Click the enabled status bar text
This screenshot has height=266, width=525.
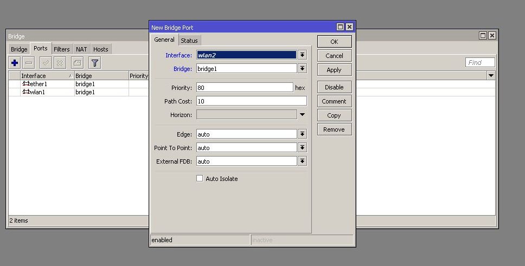pyautogui.click(x=162, y=240)
